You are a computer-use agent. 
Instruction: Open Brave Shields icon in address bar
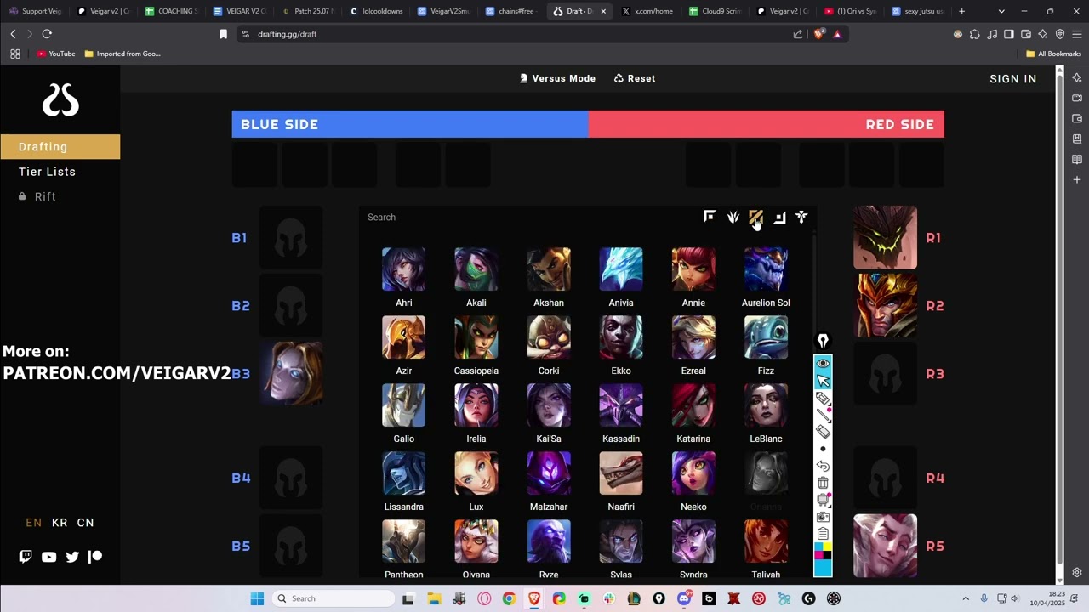(x=819, y=34)
